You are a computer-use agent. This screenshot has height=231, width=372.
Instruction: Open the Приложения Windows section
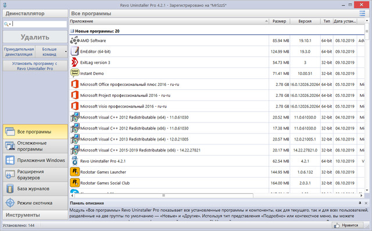click(35, 160)
